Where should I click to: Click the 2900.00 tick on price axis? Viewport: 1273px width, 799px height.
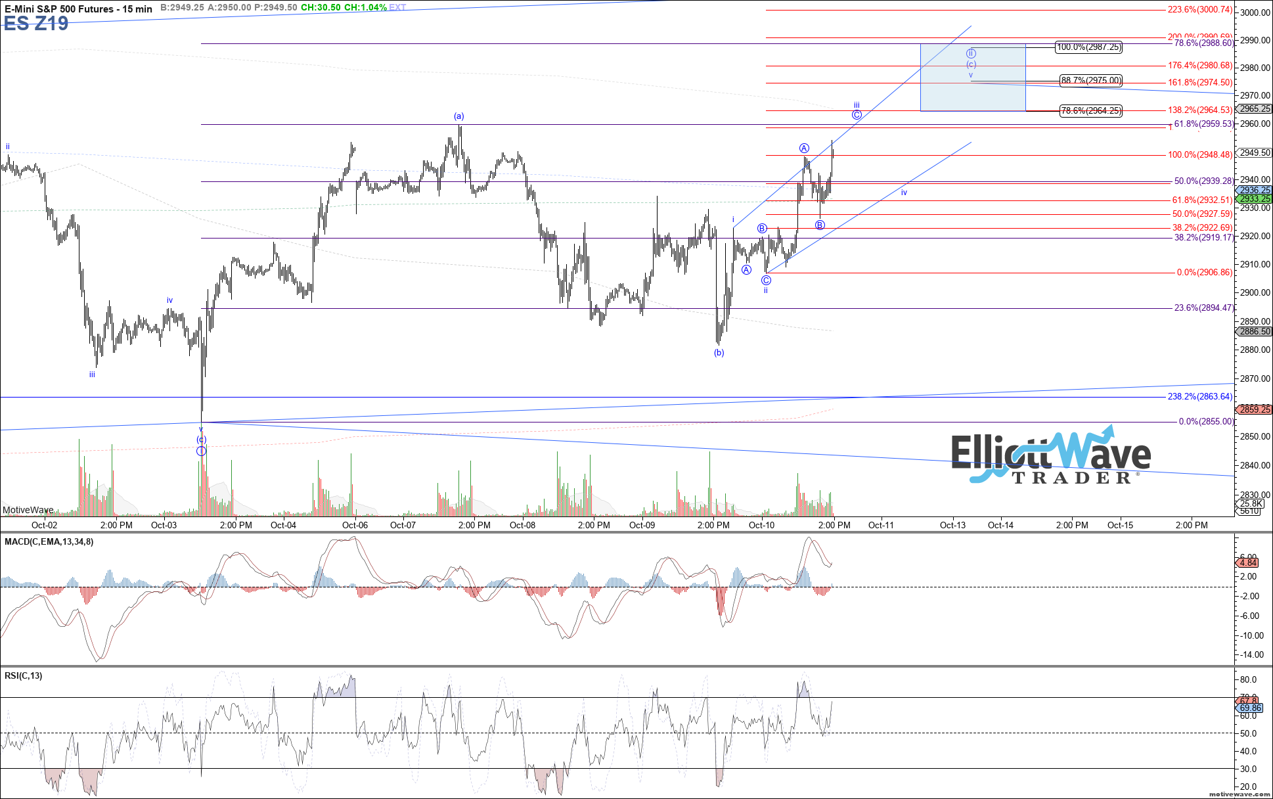1255,293
